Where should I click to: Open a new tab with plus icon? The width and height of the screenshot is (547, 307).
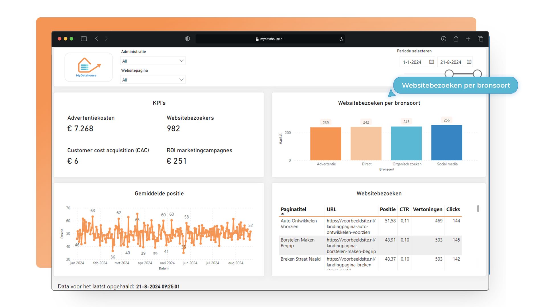[x=468, y=39]
